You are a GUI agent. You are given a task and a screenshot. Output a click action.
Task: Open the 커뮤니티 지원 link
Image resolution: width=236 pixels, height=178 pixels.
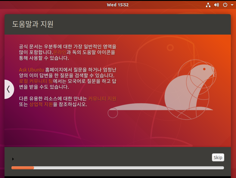[102, 99]
